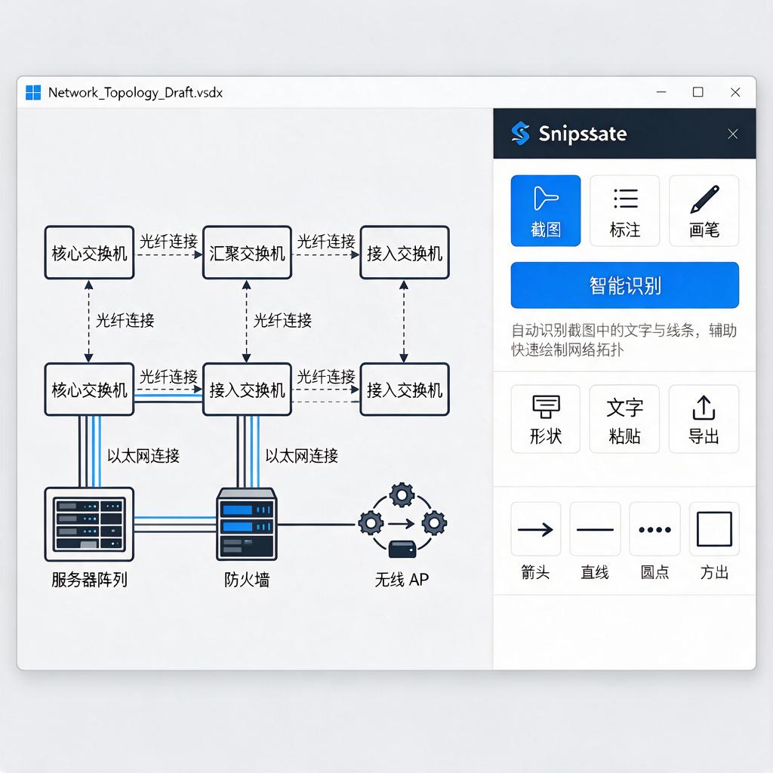Click the 防火墙 label
This screenshot has height=773, width=773.
[x=247, y=579]
